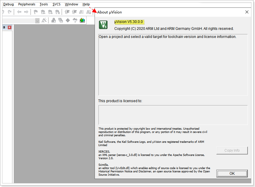Open Options for Target magic wand icon

coord(44,20)
